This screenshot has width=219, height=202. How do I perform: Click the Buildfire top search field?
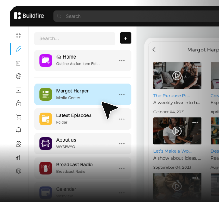tap(135, 16)
